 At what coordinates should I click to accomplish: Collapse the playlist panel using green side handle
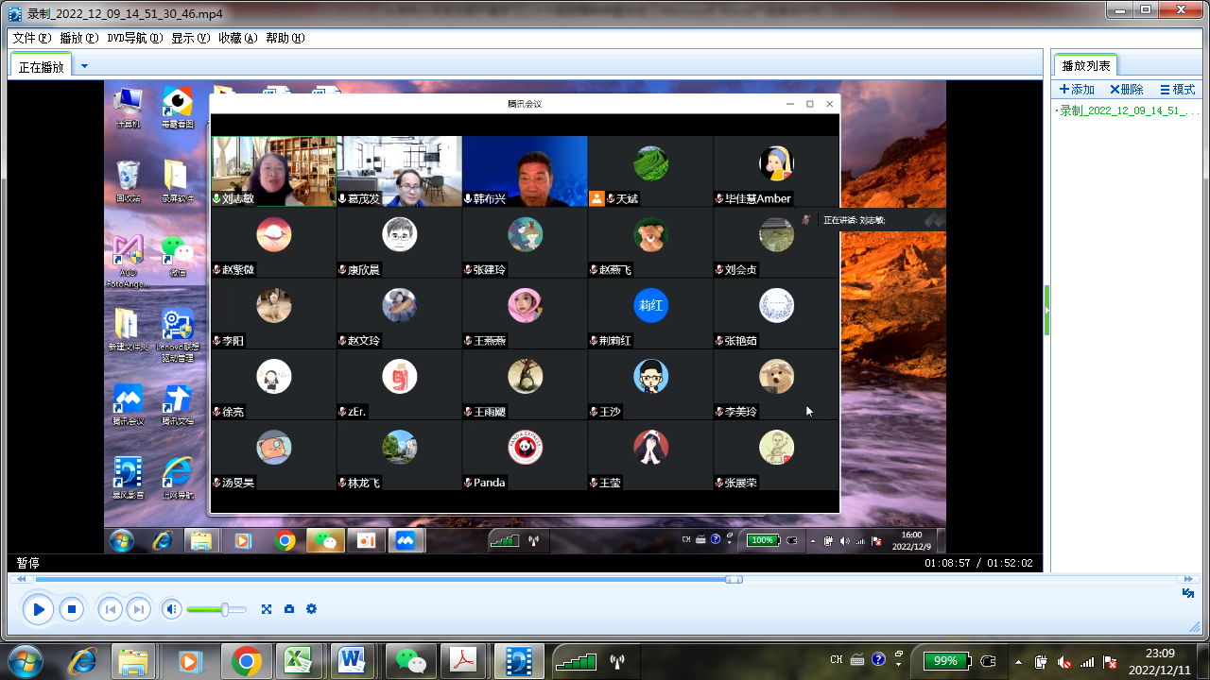(x=1046, y=310)
